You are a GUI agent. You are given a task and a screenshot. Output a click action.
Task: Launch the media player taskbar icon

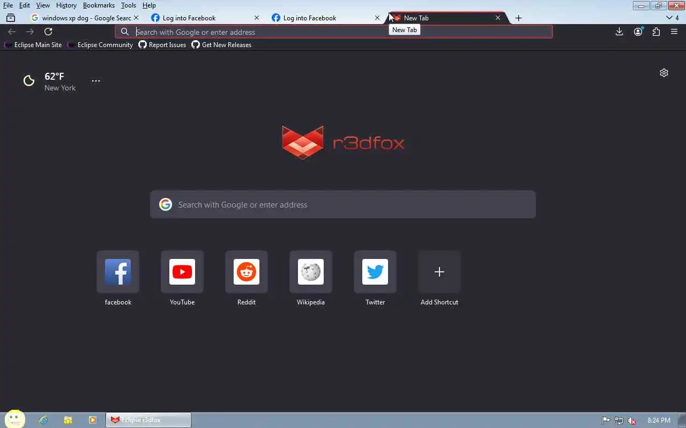click(93, 420)
